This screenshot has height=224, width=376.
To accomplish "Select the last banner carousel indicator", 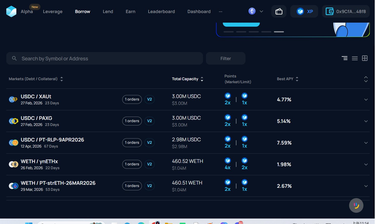I will coord(279,32).
